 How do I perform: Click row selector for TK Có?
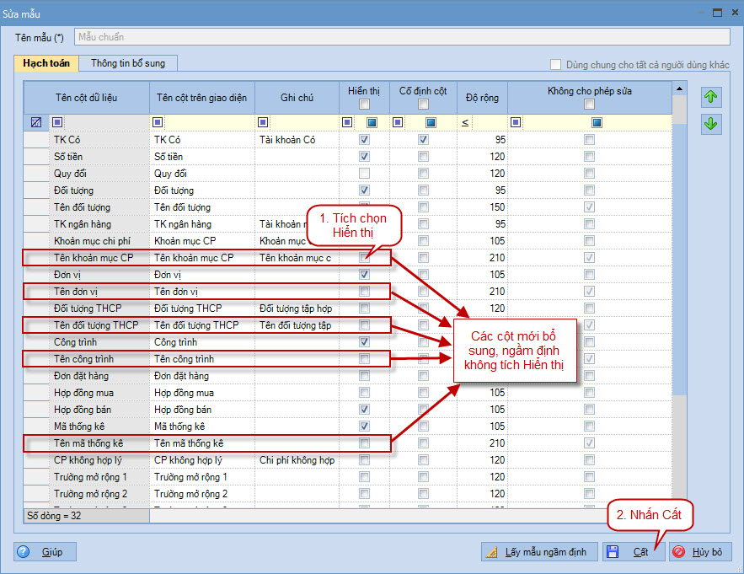tap(36, 140)
